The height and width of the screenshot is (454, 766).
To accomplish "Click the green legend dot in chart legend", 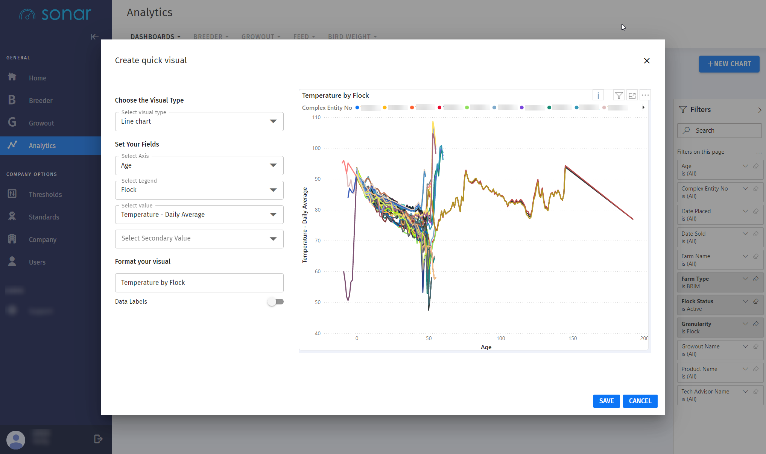I will tap(467, 107).
